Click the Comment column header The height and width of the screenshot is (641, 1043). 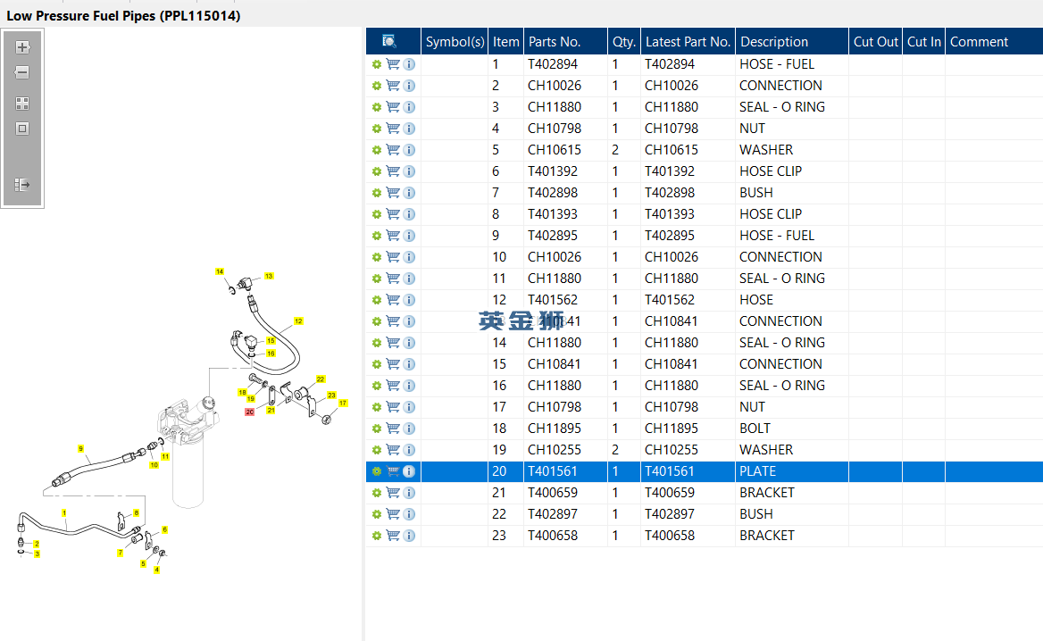point(979,41)
